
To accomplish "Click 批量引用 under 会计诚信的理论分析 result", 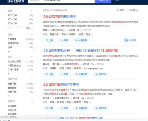I will click(x=81, y=74).
